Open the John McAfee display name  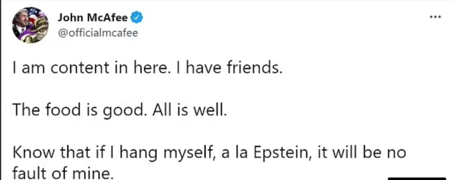(x=93, y=18)
